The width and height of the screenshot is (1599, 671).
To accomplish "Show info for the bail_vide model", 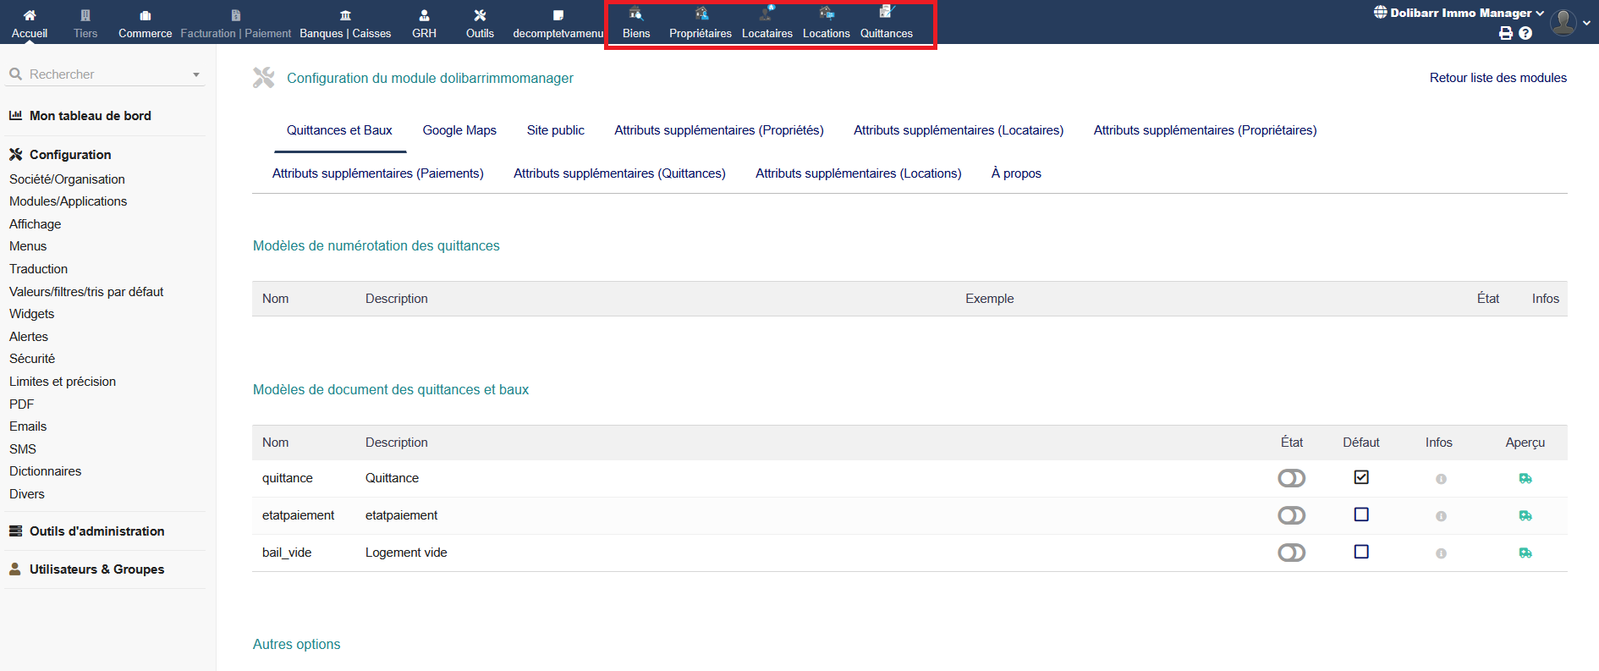I will tap(1441, 553).
